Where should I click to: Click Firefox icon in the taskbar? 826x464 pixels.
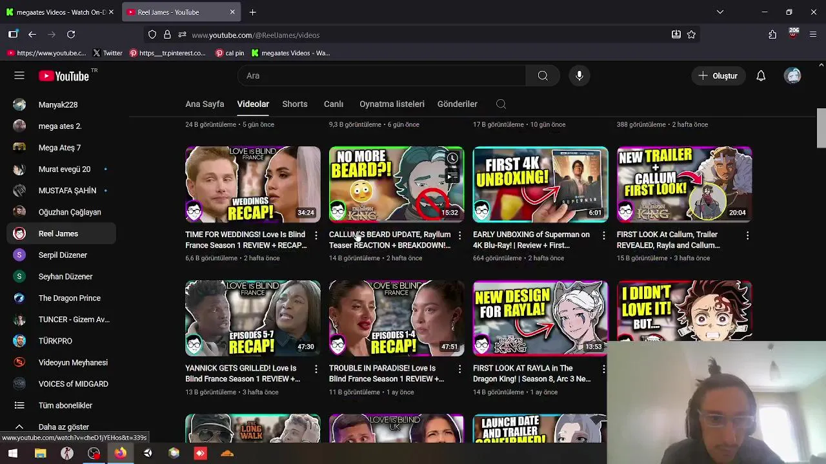point(121,453)
